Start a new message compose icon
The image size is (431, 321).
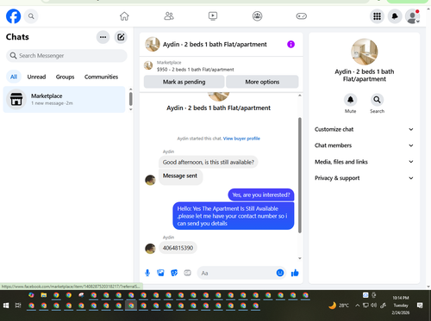pos(121,37)
